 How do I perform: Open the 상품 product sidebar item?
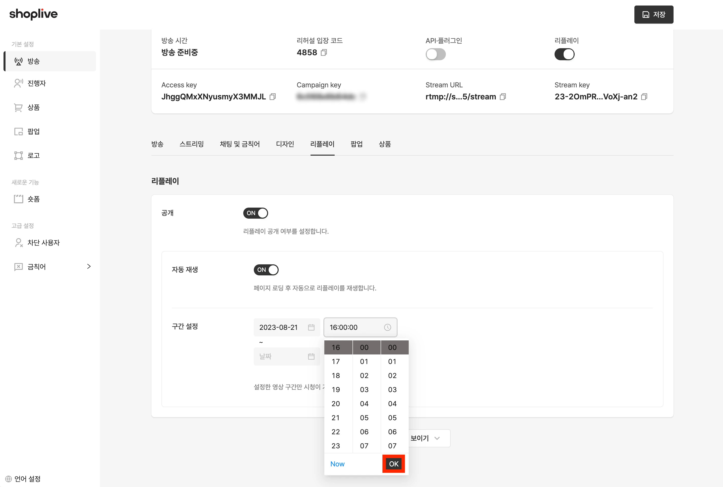50,107
